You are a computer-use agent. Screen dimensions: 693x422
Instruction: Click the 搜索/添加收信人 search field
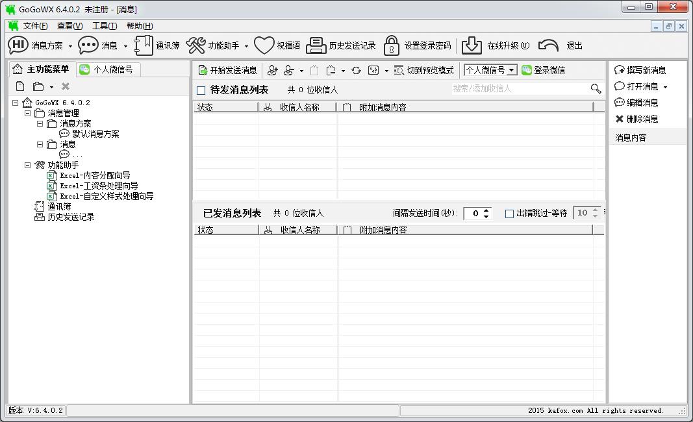click(x=521, y=89)
